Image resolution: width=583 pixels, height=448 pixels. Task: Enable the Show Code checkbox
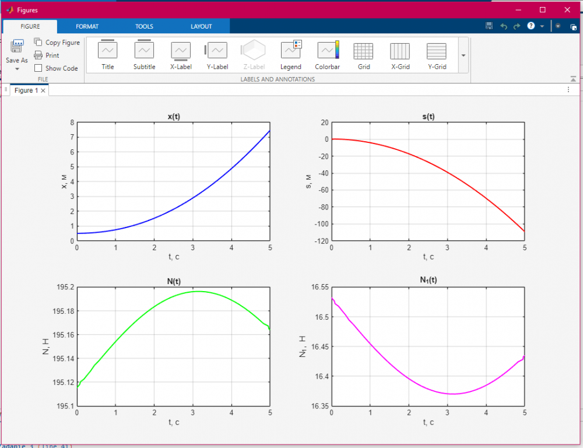(38, 68)
